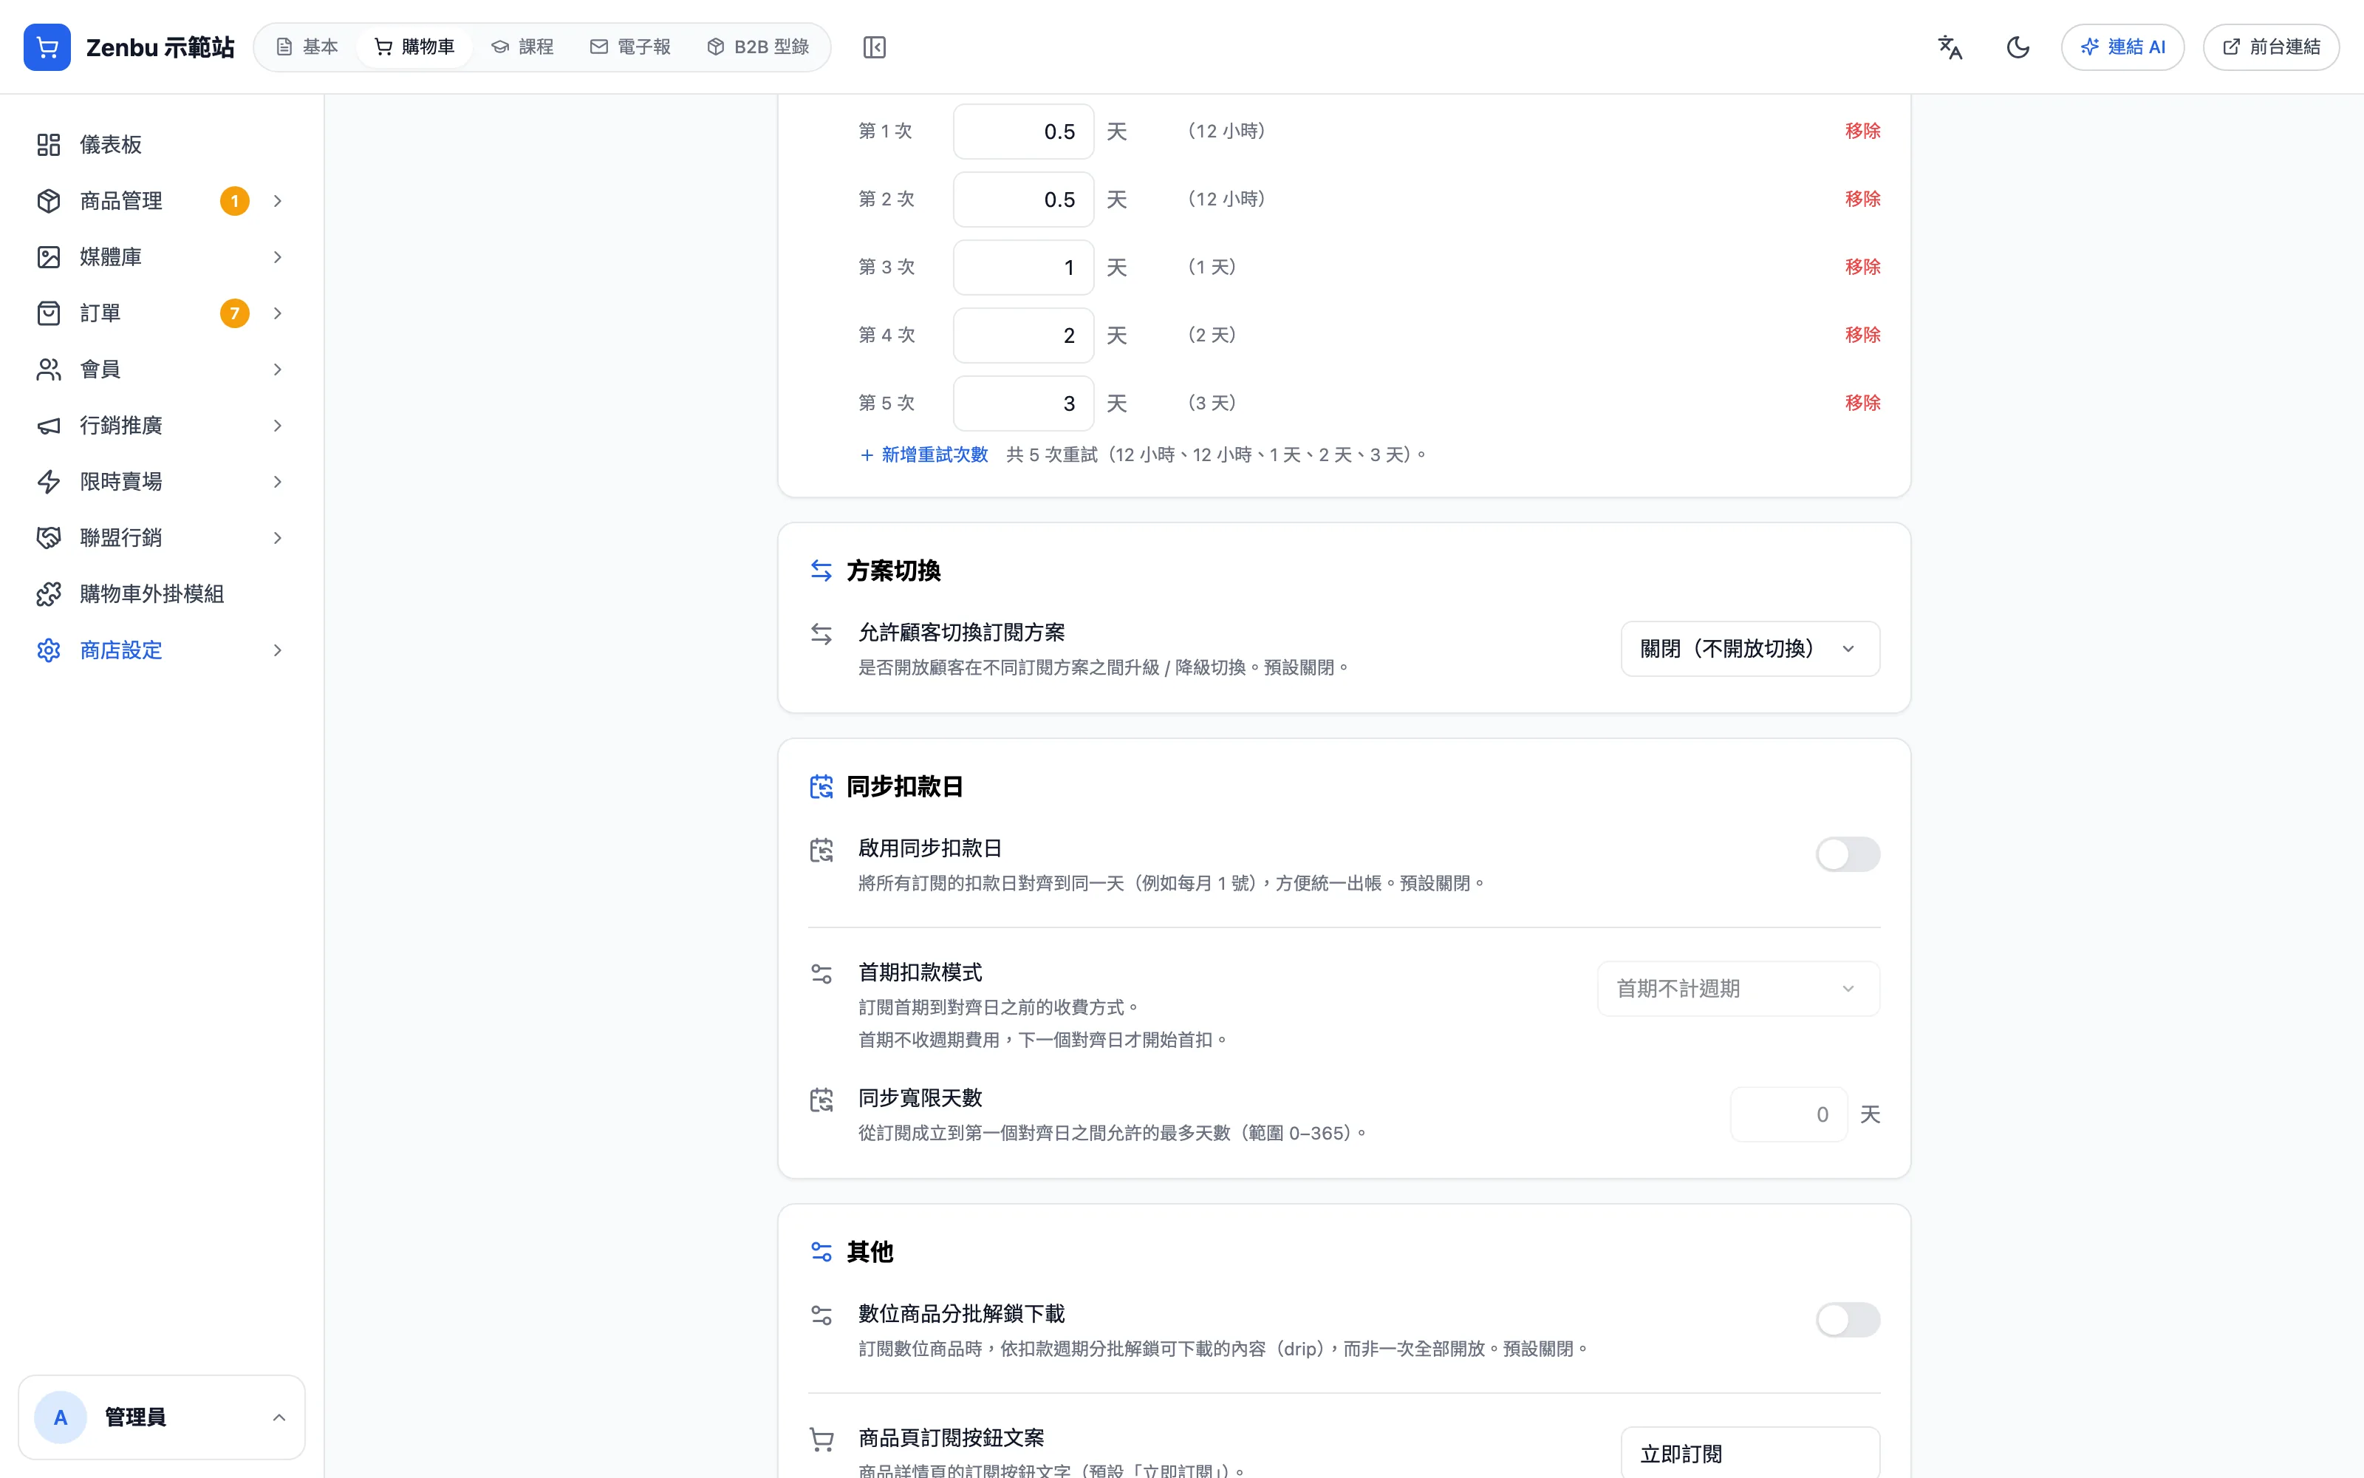Click the 連結 AI button
This screenshot has height=1478, width=2364.
(x=2122, y=47)
